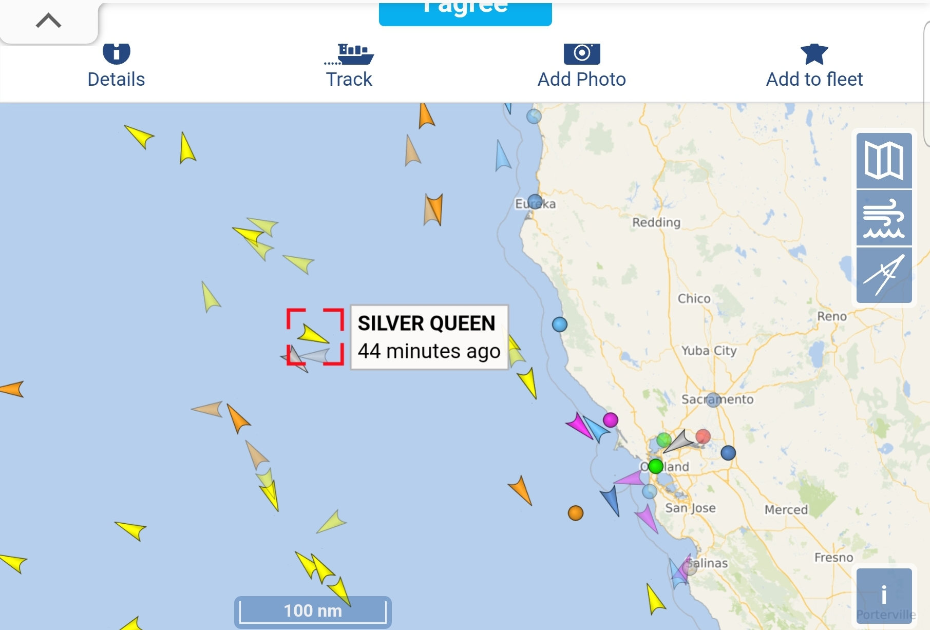The width and height of the screenshot is (930, 630).
Task: Click the blue 'I agree' button
Action: (465, 13)
